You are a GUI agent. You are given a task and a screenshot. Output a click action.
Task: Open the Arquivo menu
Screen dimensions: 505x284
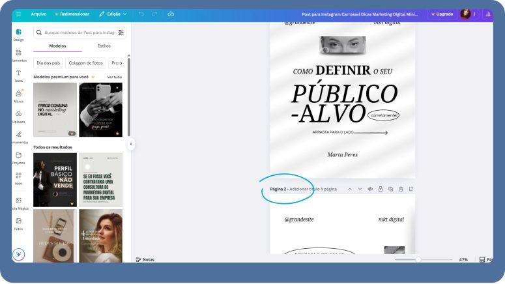click(x=38, y=14)
